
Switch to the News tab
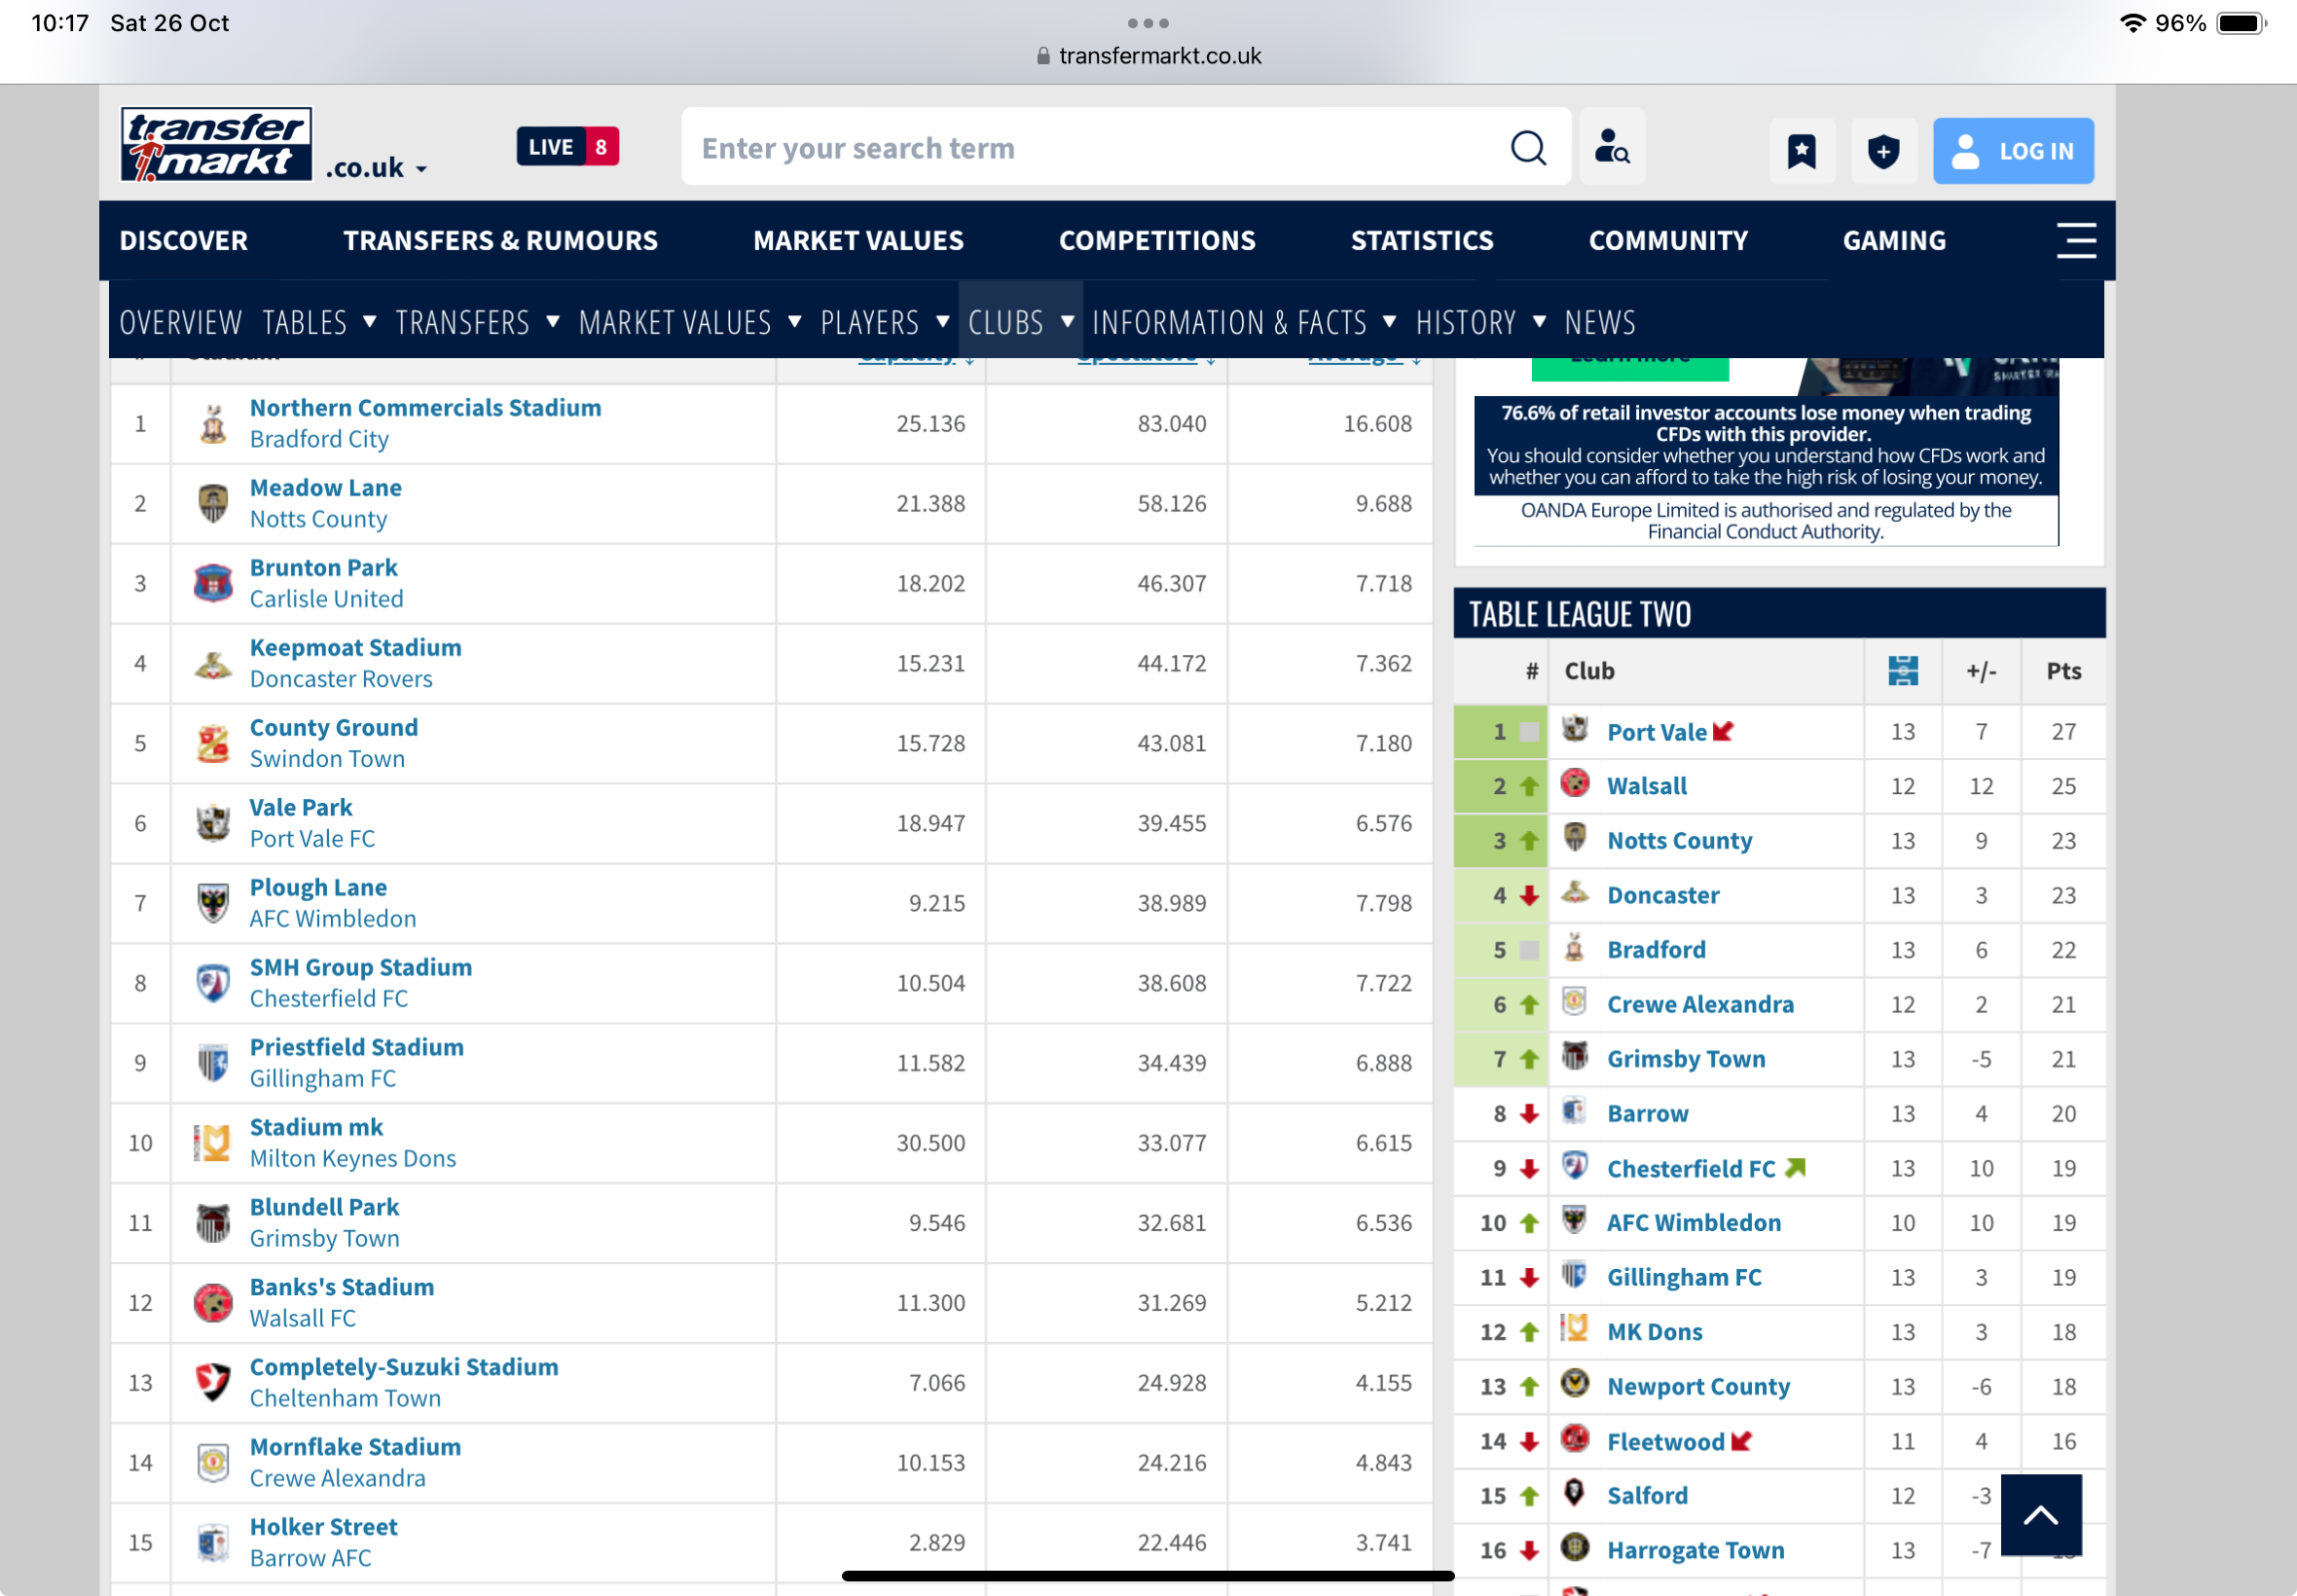[x=1600, y=322]
